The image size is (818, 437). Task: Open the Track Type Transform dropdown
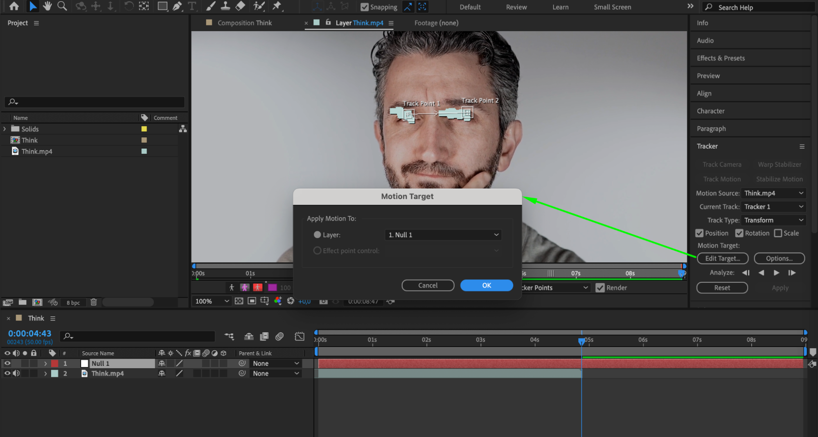click(x=773, y=220)
